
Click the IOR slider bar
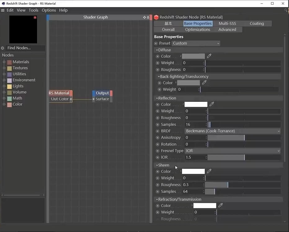244,157
